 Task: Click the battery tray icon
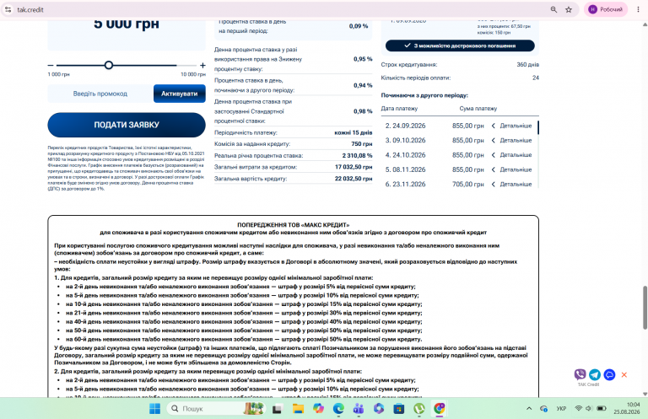pyautogui.click(x=602, y=409)
